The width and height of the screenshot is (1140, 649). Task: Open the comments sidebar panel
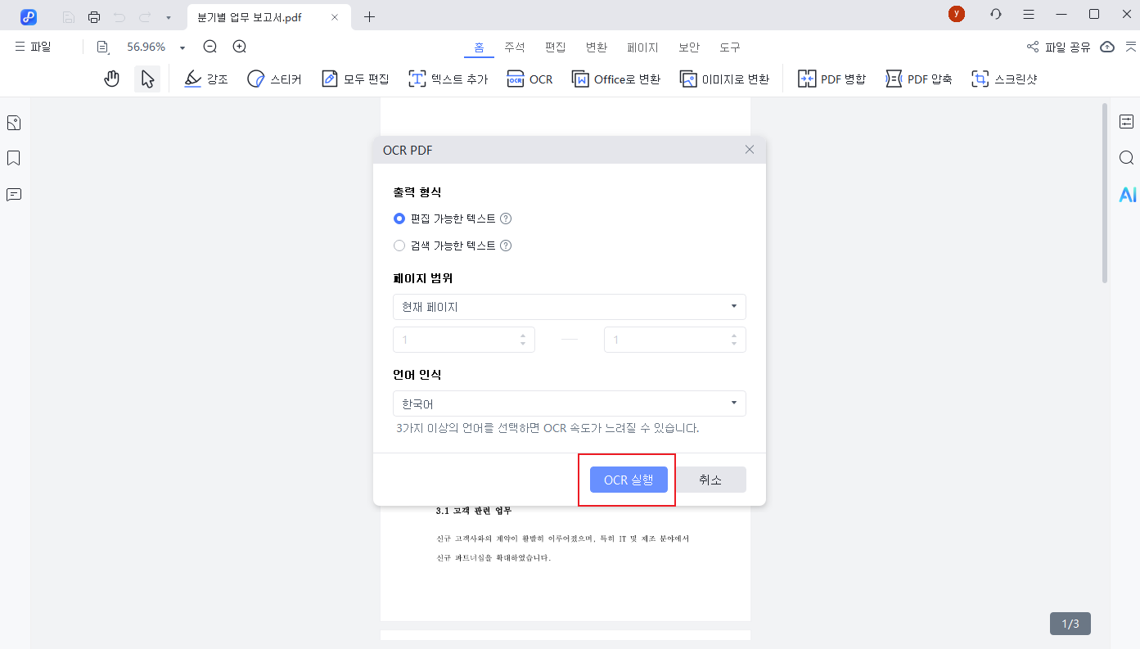pos(14,195)
